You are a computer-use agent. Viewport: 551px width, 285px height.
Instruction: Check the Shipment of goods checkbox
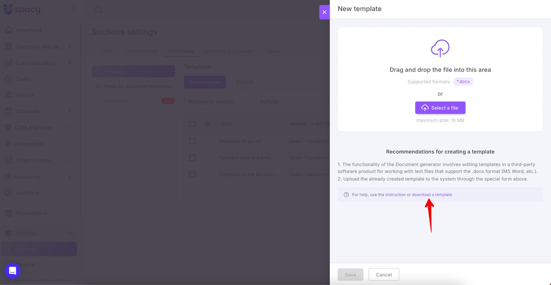pyautogui.click(x=192, y=141)
